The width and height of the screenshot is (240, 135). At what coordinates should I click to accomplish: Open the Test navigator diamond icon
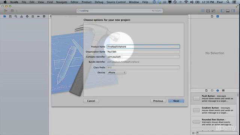coord(27,16)
